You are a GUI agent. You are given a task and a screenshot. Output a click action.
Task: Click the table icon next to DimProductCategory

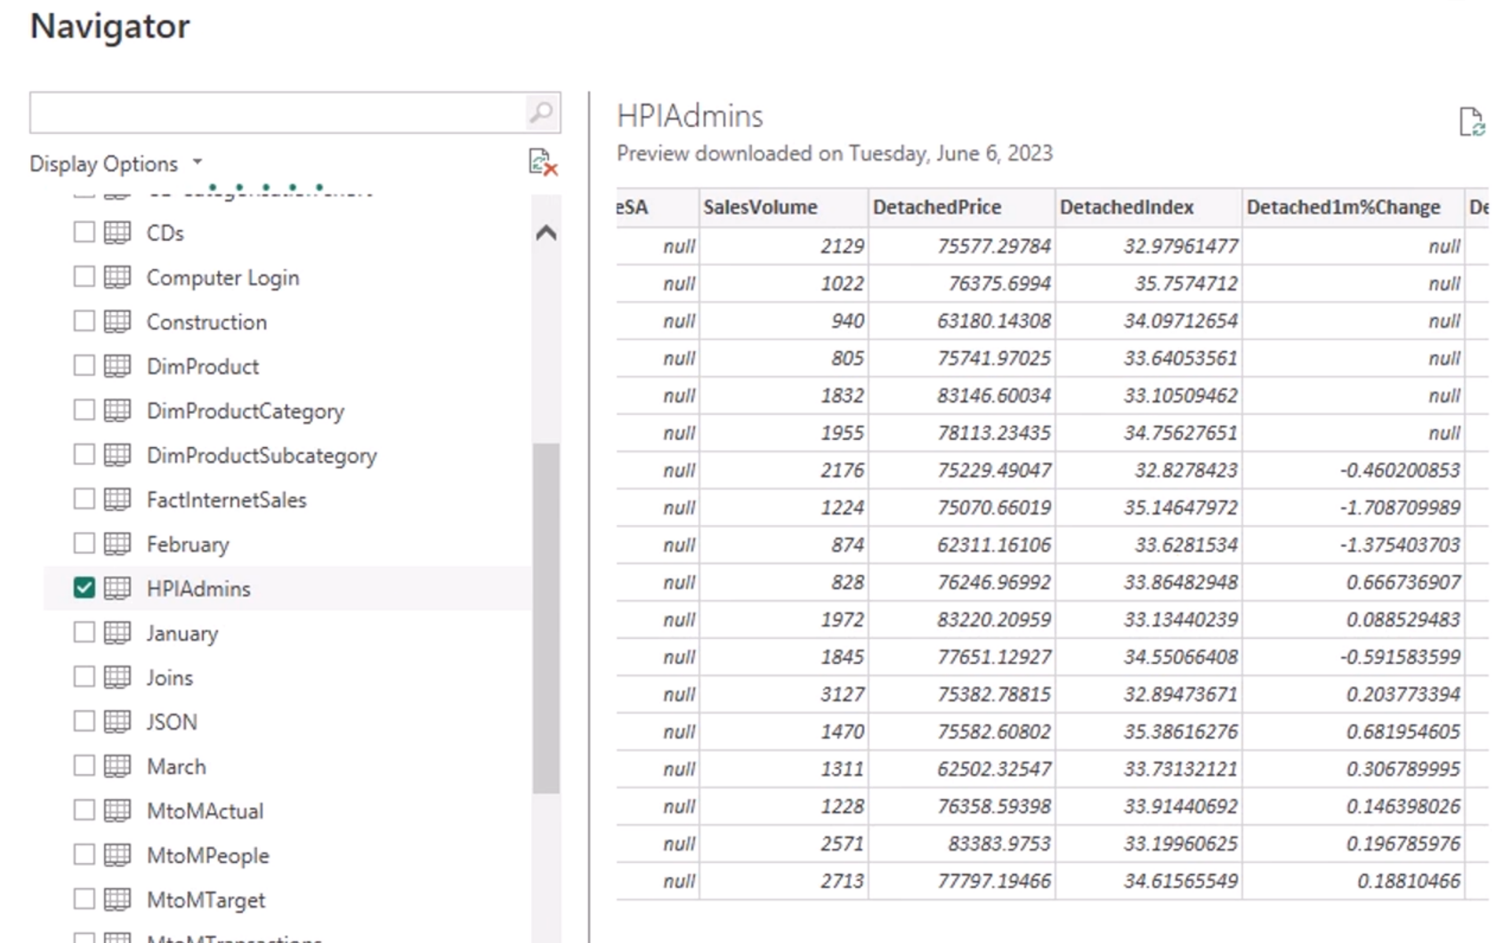click(117, 410)
